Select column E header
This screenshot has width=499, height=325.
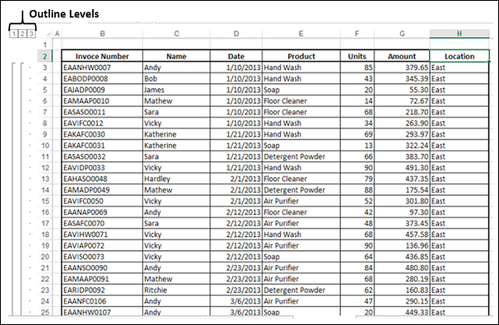tap(301, 34)
